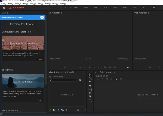
Task: Show overflow workspaces double chevron
Action: pyautogui.click(x=154, y=8)
